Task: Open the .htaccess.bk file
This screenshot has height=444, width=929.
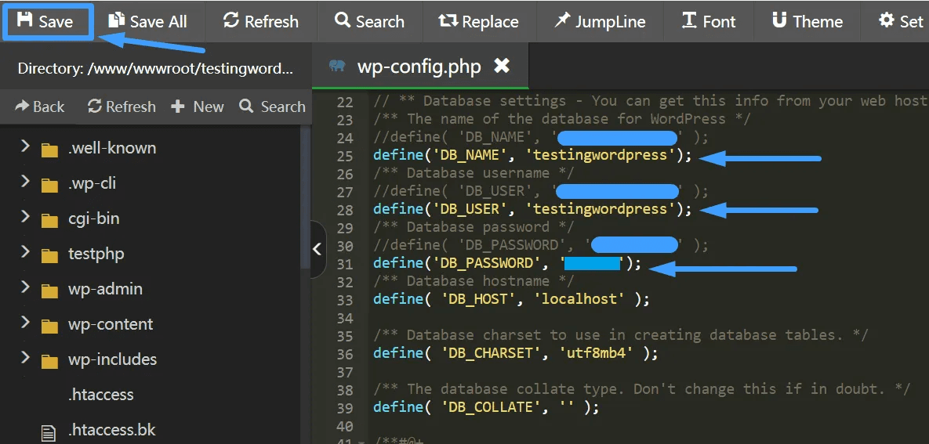Action: 111,430
